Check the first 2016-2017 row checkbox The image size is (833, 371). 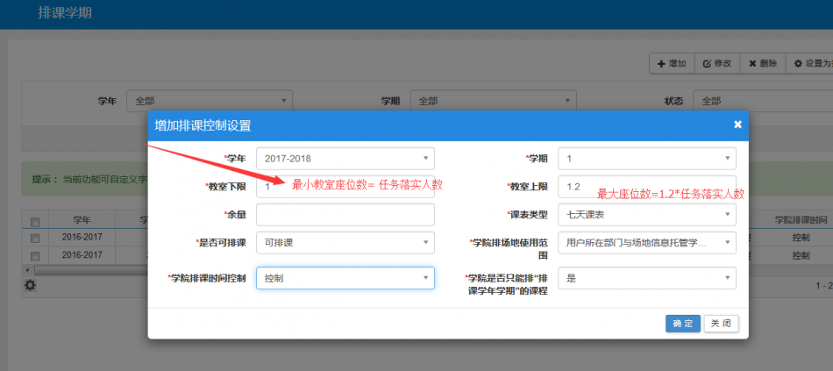[x=35, y=238]
